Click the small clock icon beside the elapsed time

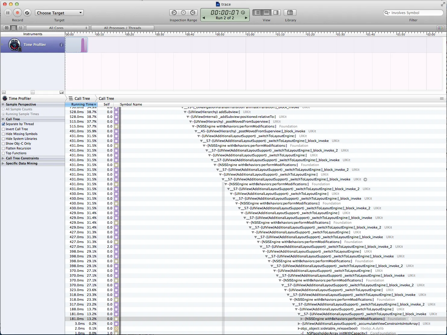pyautogui.click(x=243, y=13)
